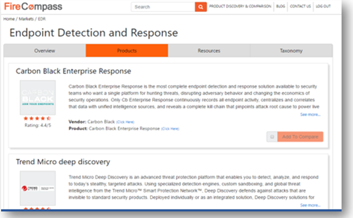This screenshot has width=353, height=218.
Task: Click the Trend Micro logo thumbnail
Action: (38, 188)
